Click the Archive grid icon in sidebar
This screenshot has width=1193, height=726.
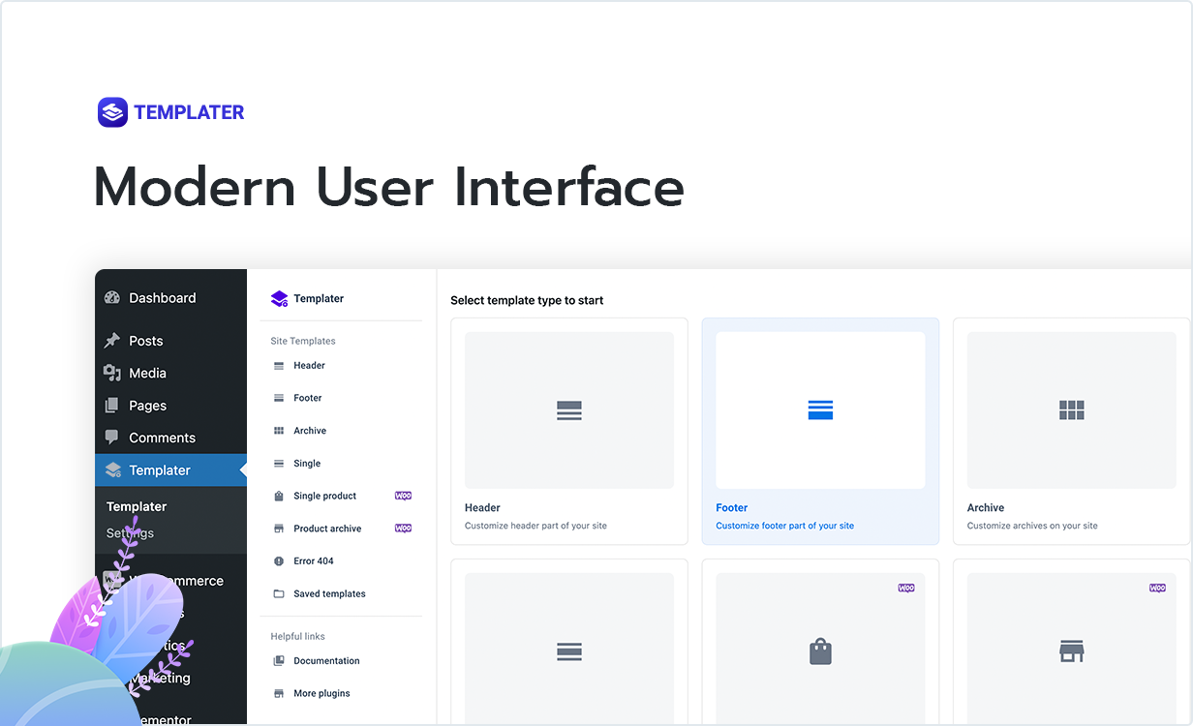(279, 431)
